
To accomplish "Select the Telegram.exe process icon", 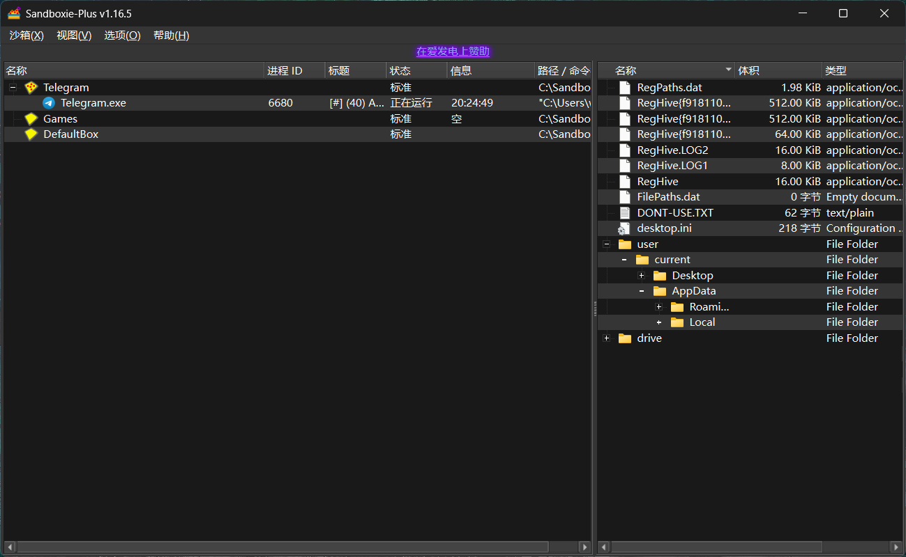I will click(49, 103).
